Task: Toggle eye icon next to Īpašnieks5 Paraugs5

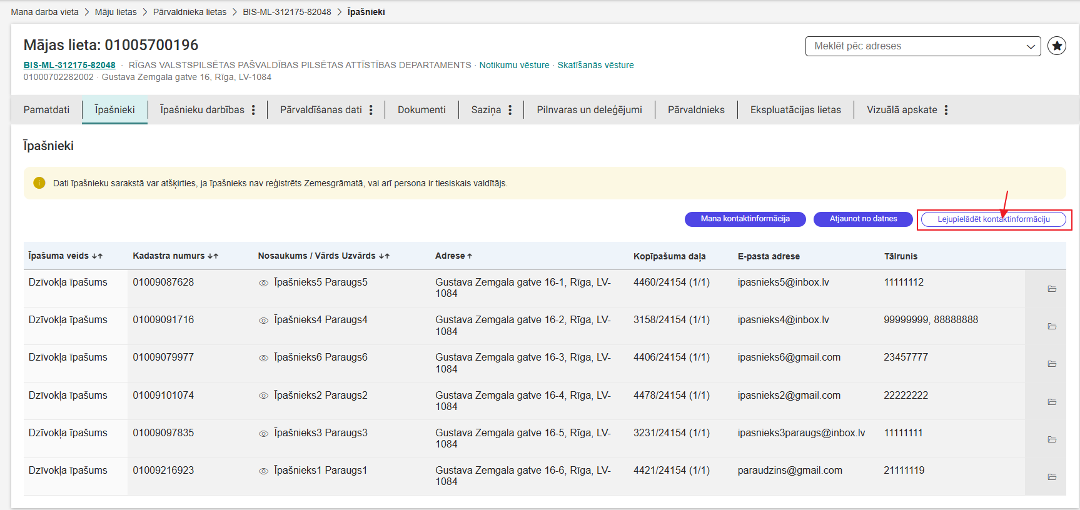Action: pyautogui.click(x=264, y=283)
